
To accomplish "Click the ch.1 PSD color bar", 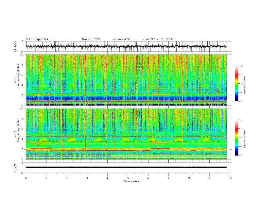I will click(236, 84).
